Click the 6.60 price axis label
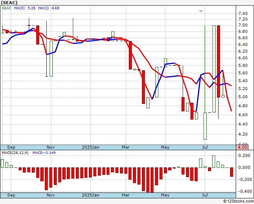Viewport: 254px width, 204px height. pyautogui.click(x=243, y=38)
